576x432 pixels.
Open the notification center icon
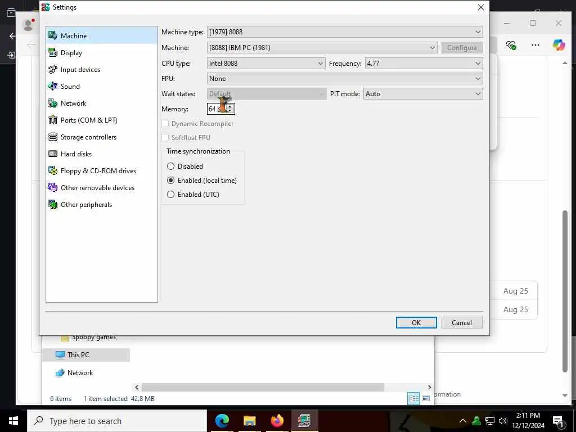pyautogui.click(x=558, y=421)
